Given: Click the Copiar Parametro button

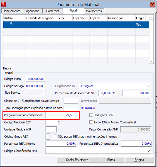Looking at the screenshot, I should point(77,160).
